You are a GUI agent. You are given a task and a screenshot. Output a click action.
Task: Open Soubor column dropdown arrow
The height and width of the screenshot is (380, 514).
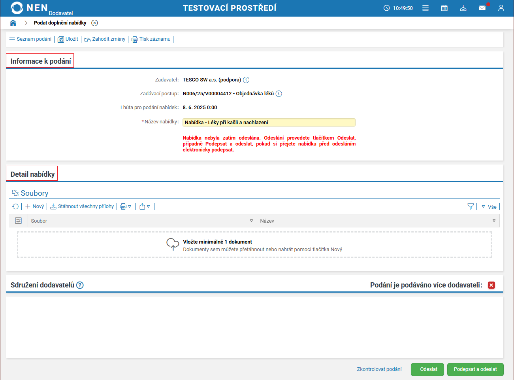pyautogui.click(x=251, y=221)
